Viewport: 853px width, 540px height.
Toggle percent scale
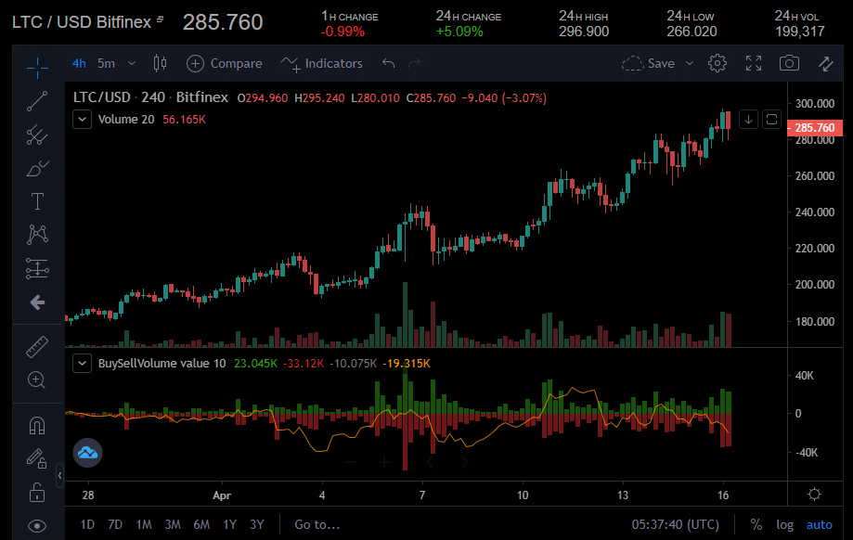pyautogui.click(x=756, y=524)
